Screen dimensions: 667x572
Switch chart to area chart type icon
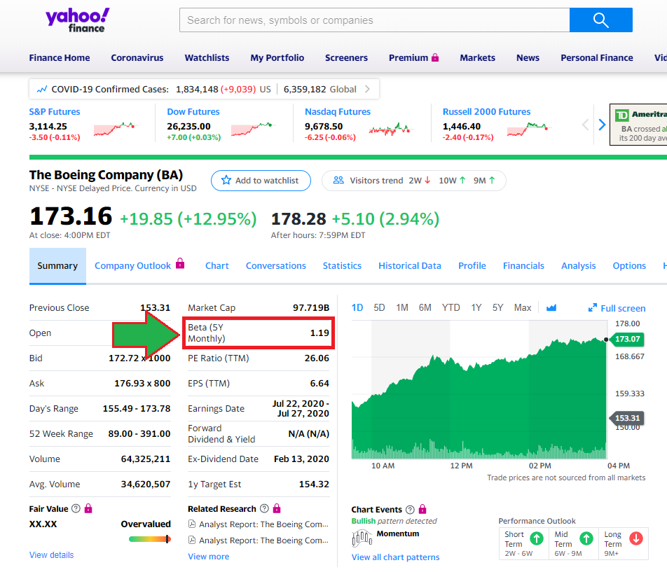[551, 307]
